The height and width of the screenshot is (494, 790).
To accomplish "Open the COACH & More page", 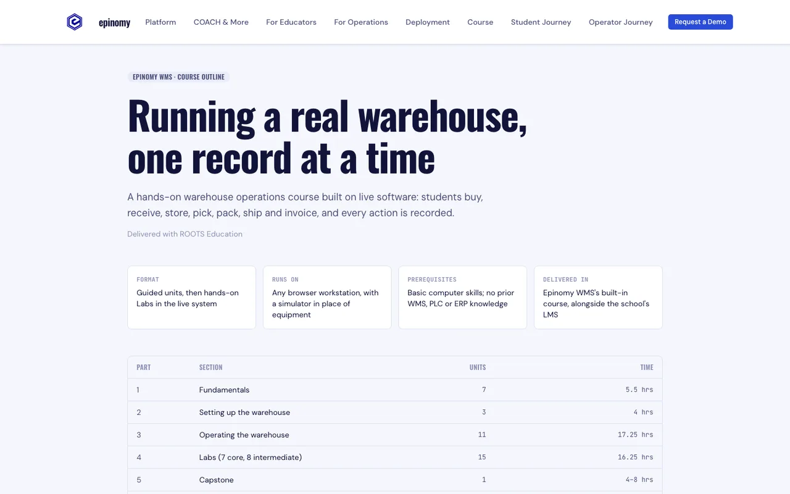I will click(221, 22).
